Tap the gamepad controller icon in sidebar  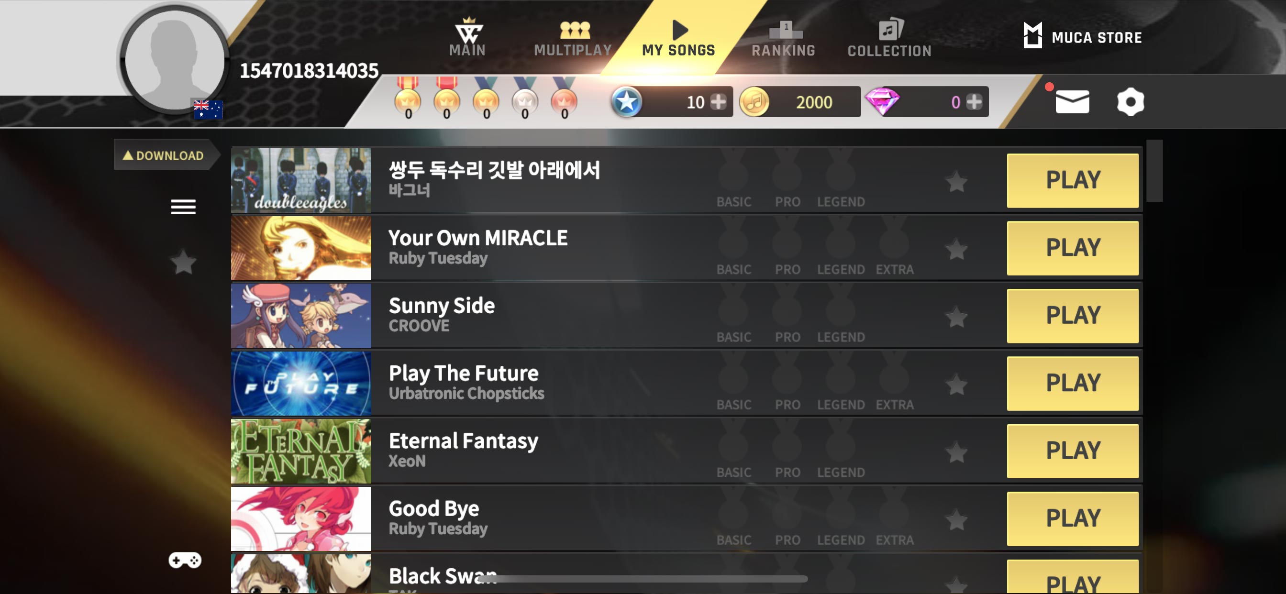point(184,560)
